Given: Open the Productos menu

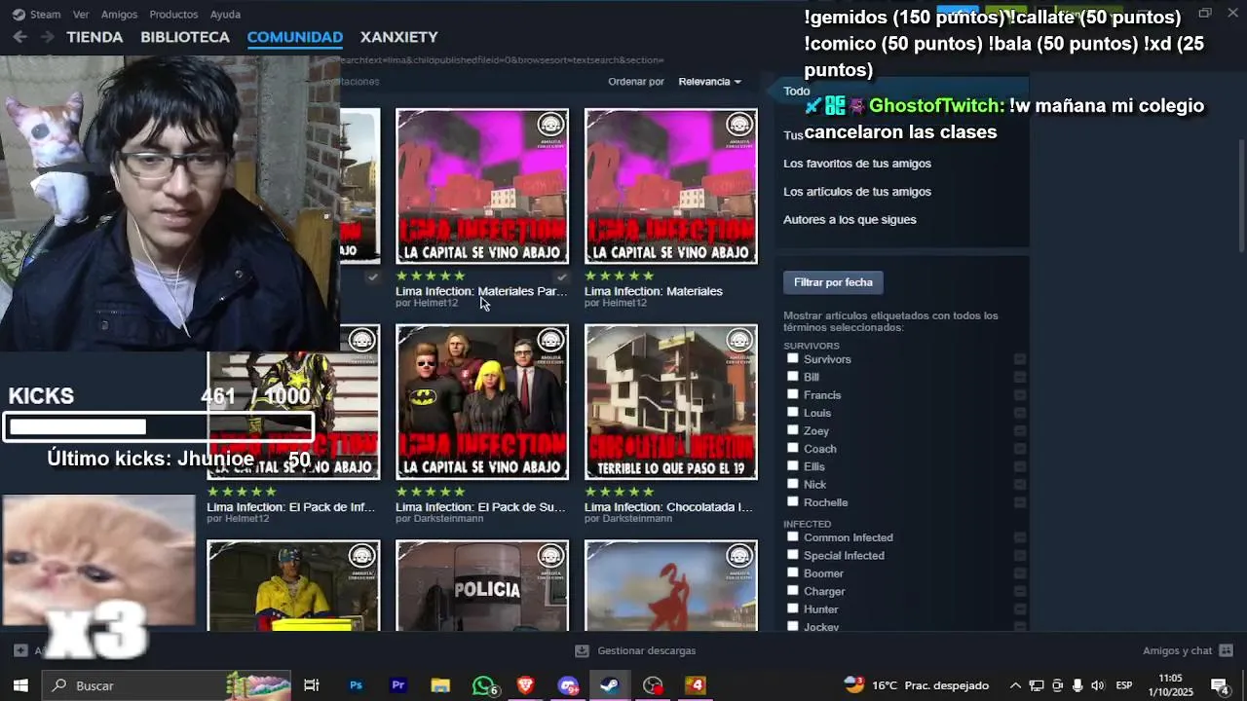Looking at the screenshot, I should tap(173, 15).
